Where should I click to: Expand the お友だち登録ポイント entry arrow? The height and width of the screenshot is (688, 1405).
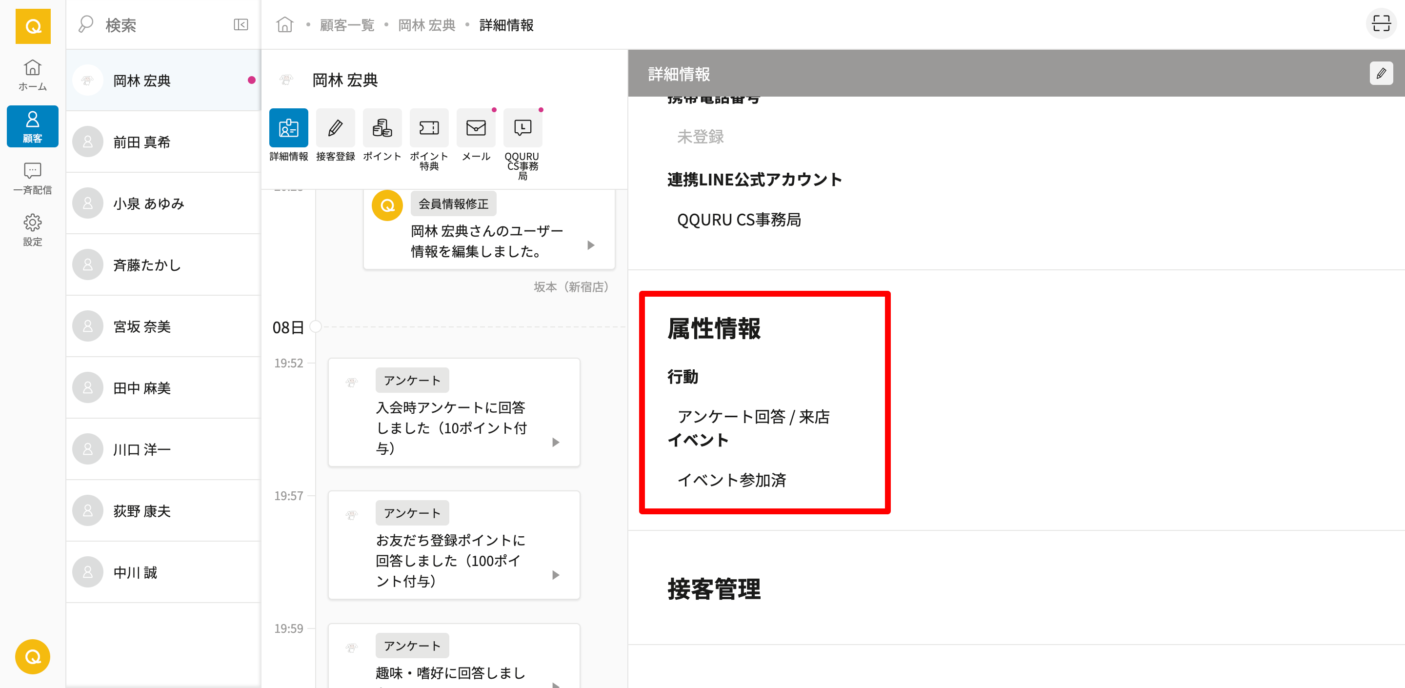click(555, 574)
